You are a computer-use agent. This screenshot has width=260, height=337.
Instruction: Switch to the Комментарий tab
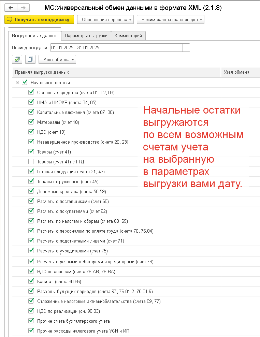(x=128, y=36)
